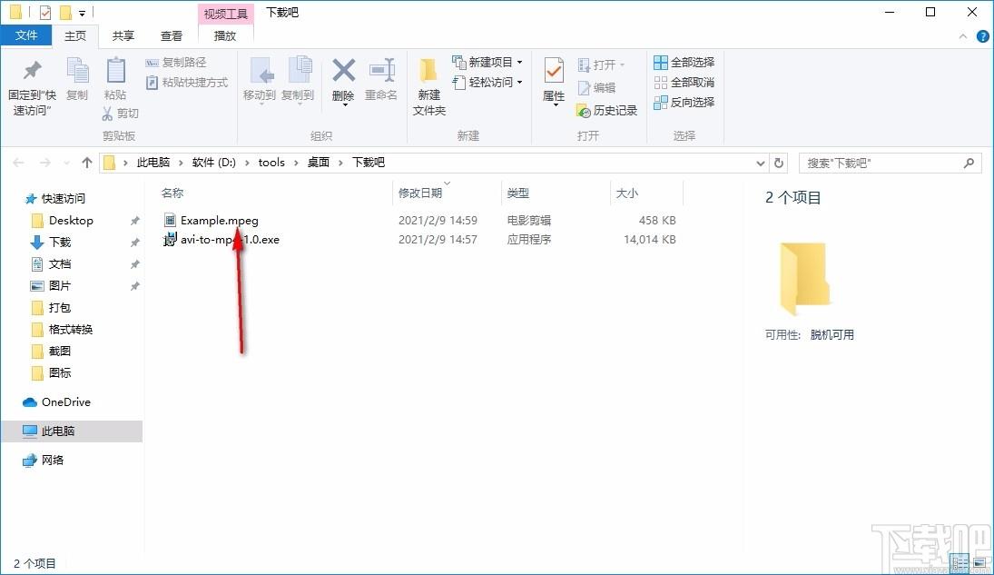
Task: Go forward with the forward arrow
Action: pyautogui.click(x=45, y=164)
